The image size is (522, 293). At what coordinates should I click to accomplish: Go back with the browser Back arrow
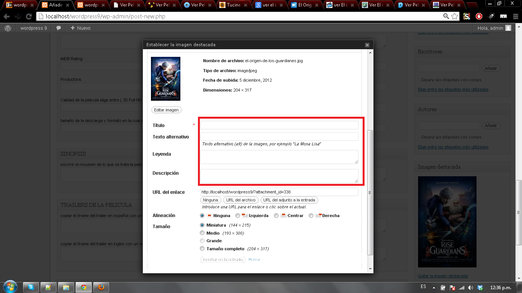pos(6,16)
